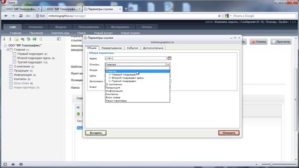Open the address picker icon beside the Адрес field
The height and width of the screenshot is (168, 299).
click(x=169, y=58)
